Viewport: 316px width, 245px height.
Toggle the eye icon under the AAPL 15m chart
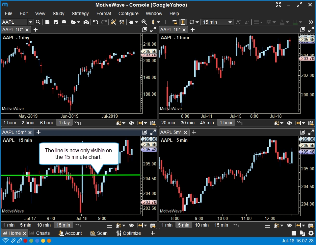pos(131,225)
